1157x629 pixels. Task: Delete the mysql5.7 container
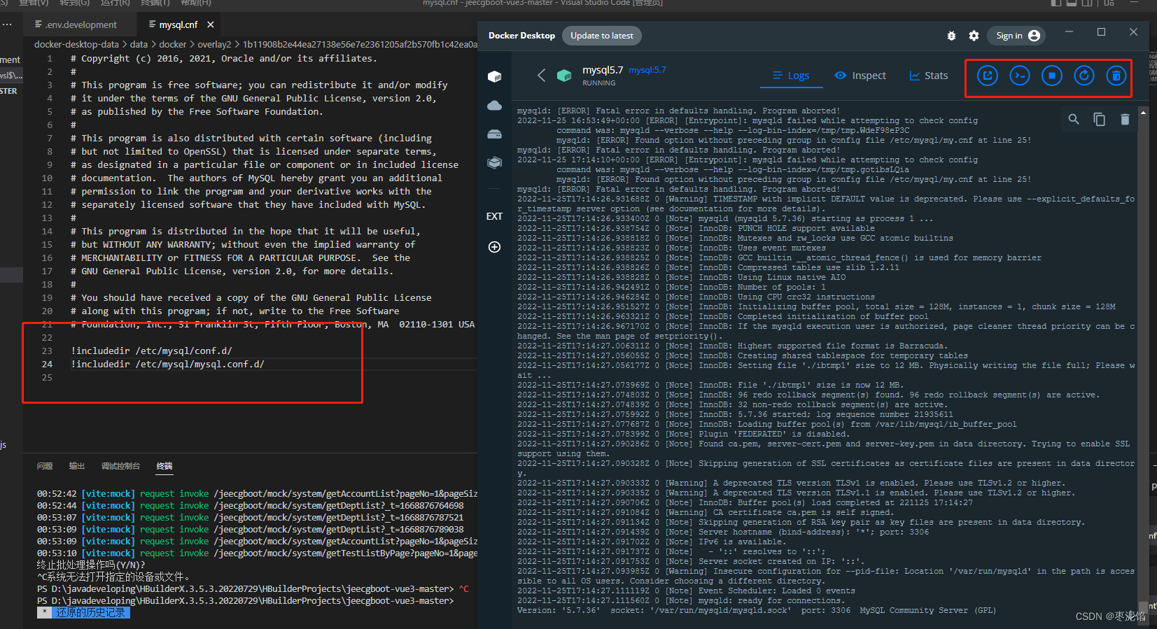1116,76
